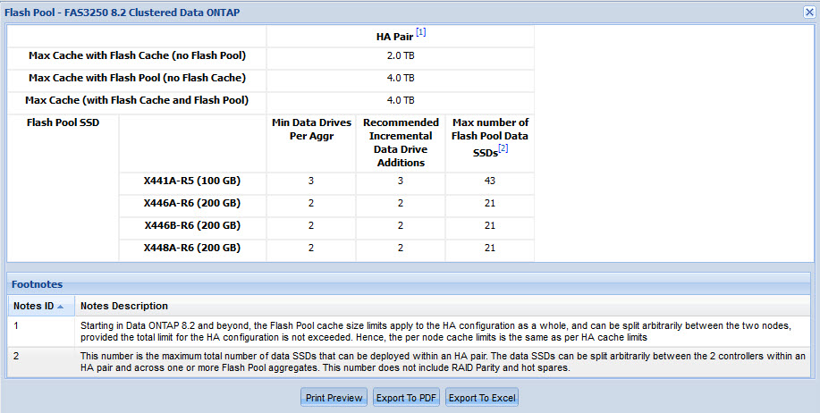
Task: Click Recommended Incremental Data Drive Additions header
Action: pos(401,143)
